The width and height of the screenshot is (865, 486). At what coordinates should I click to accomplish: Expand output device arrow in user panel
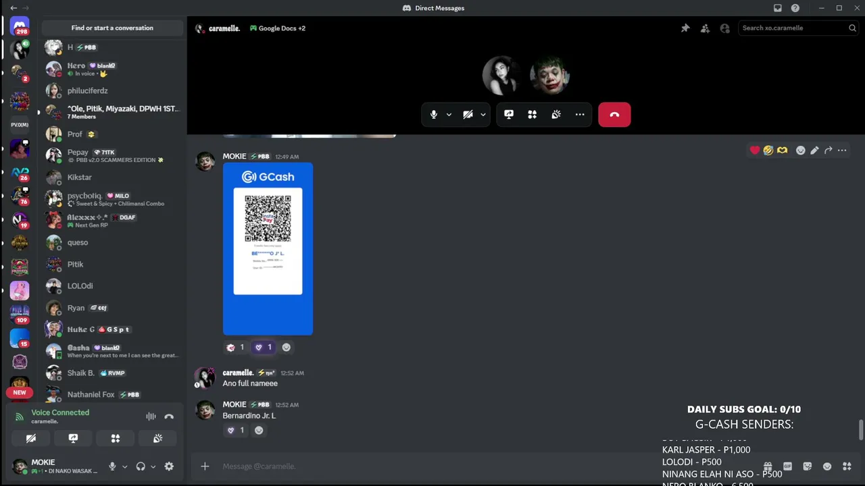coord(153,466)
